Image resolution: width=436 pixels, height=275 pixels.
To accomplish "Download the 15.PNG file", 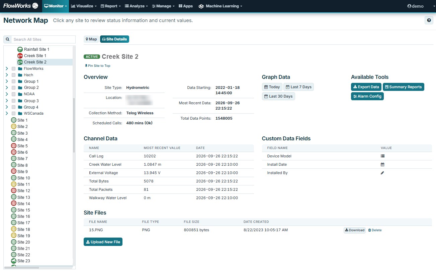I will [x=355, y=230].
